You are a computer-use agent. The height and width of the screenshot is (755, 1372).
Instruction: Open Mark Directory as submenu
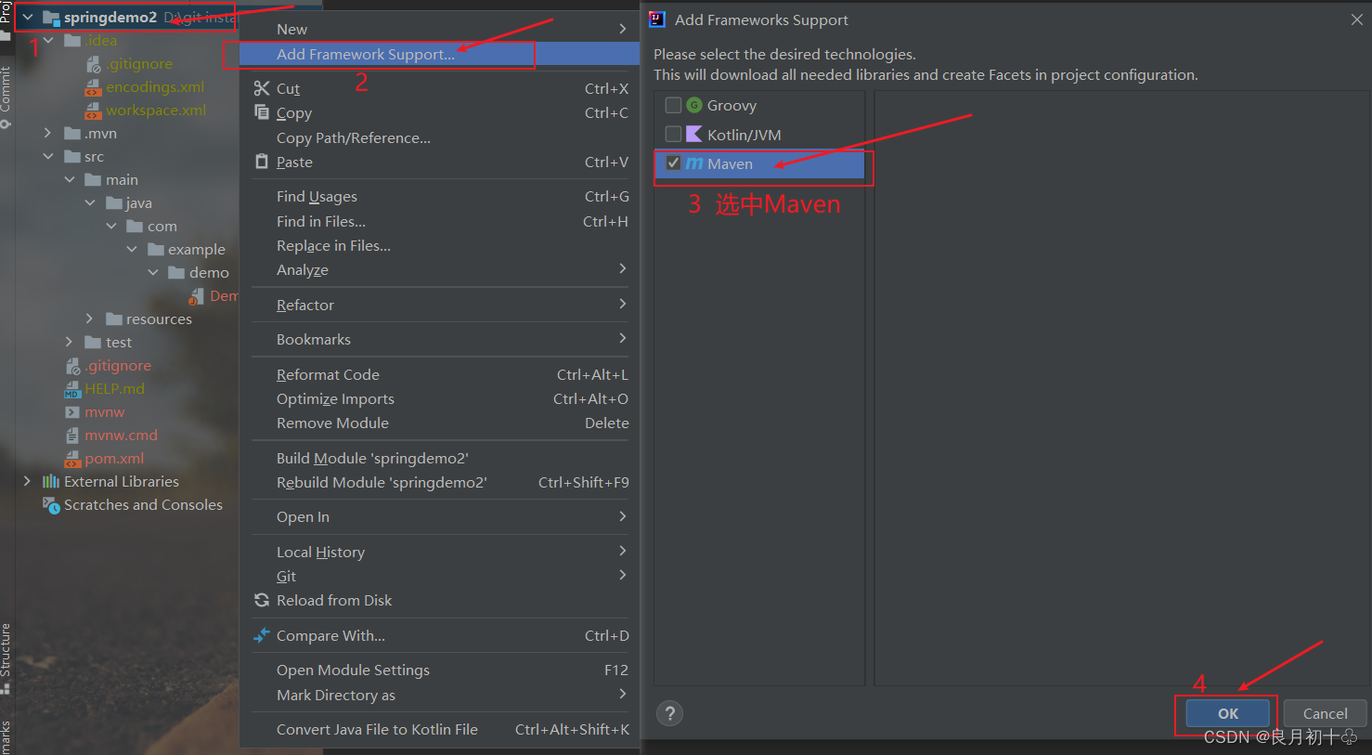click(x=439, y=695)
